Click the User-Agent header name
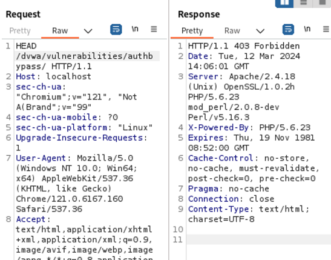 41,158
